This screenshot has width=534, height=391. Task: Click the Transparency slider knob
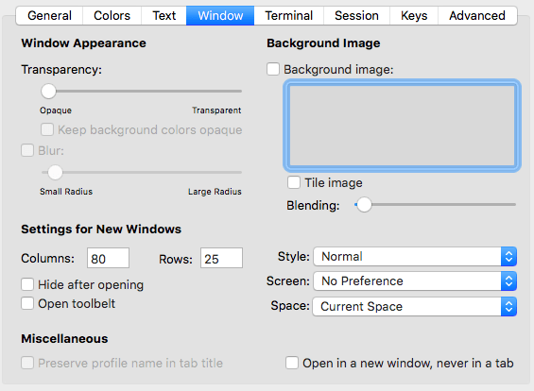pyautogui.click(x=48, y=92)
